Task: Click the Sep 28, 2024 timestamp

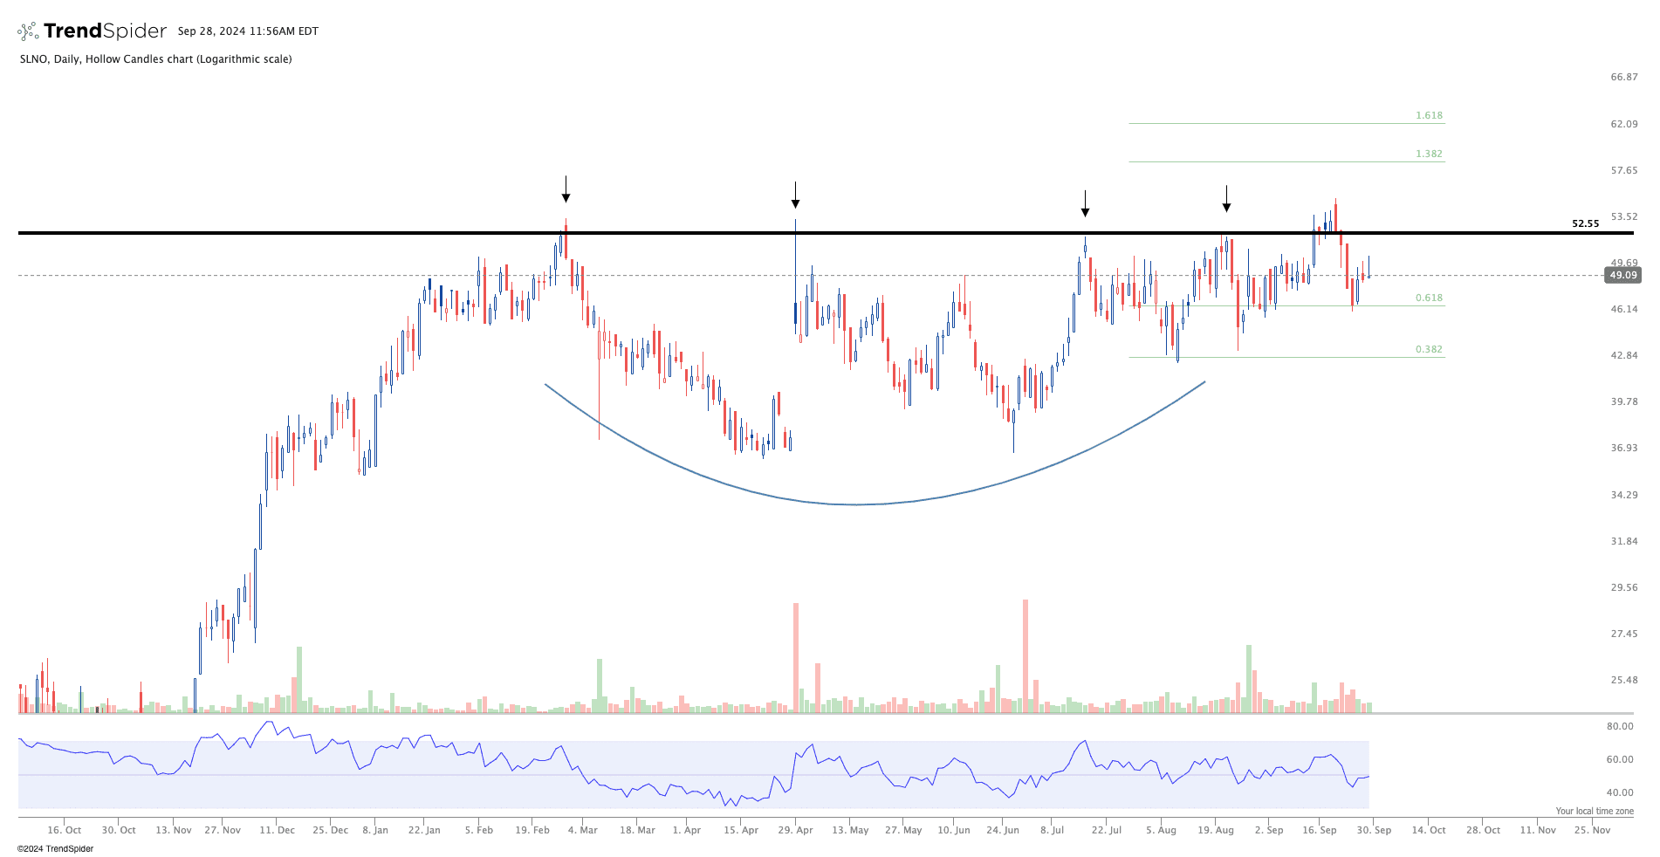Action: click(248, 31)
